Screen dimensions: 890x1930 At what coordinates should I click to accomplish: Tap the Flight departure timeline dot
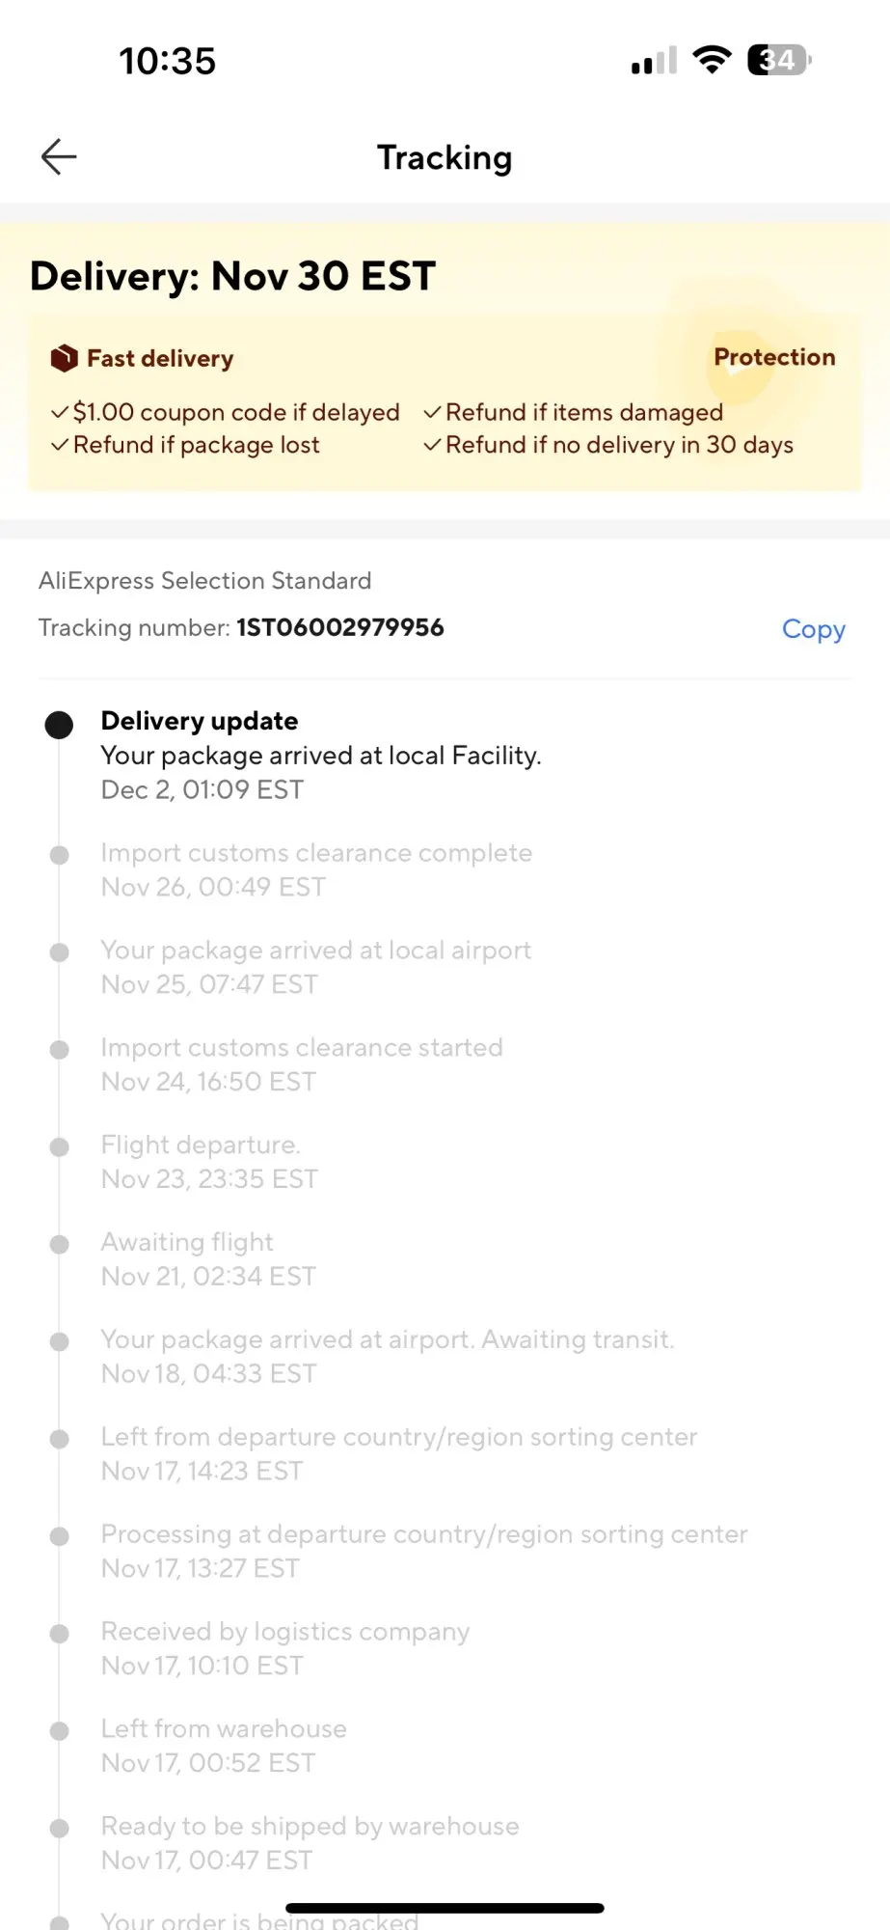pos(59,1146)
